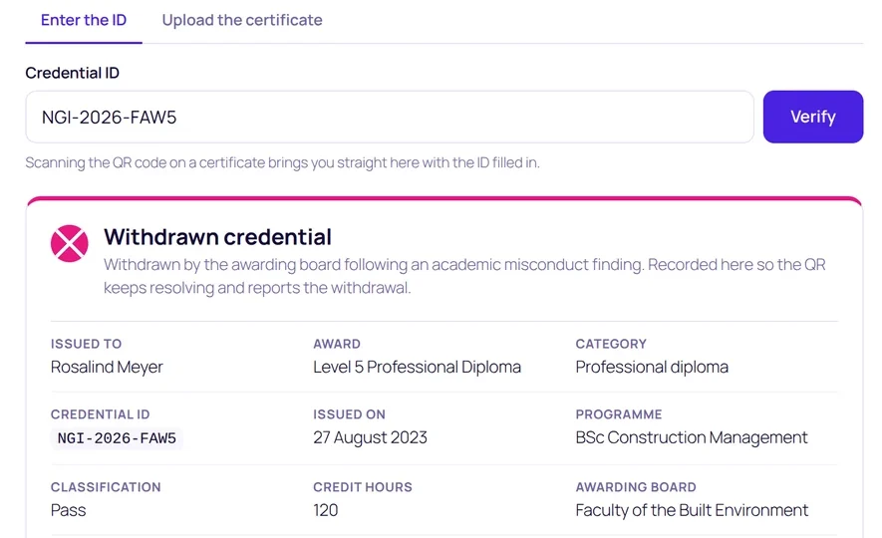882x538 pixels.
Task: Click the CATEGORY label
Action: pyautogui.click(x=611, y=344)
